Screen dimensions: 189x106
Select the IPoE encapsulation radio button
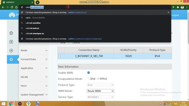89,79
